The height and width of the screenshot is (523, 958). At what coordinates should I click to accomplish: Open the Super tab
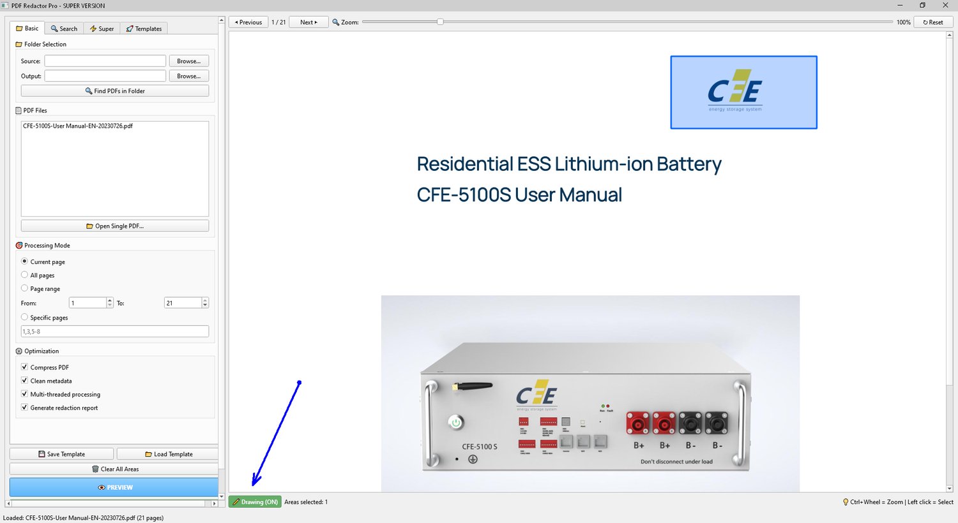102,29
